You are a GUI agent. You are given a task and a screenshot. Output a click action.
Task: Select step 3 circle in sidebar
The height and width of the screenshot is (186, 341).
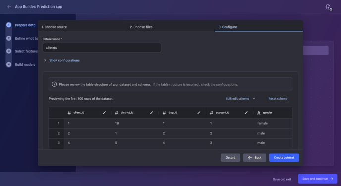pos(9,51)
